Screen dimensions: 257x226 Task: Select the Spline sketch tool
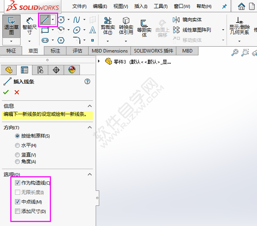(77, 20)
